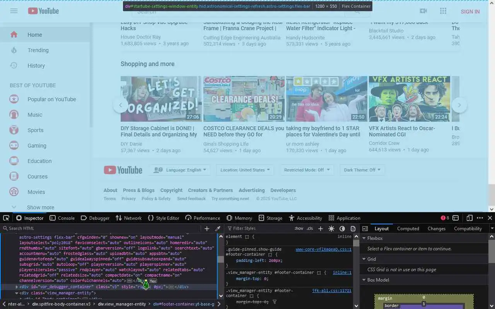Collapse the Flexbox section in Layout
Image resolution: width=495 pixels, height=309 pixels.
pyautogui.click(x=364, y=238)
